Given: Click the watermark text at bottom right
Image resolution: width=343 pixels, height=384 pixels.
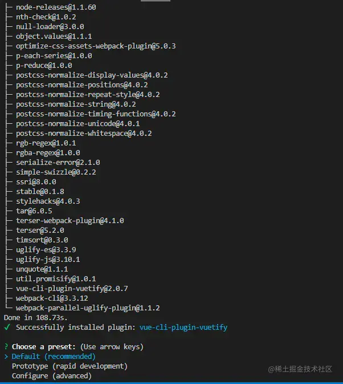Looking at the screenshot, I should 300,369.
